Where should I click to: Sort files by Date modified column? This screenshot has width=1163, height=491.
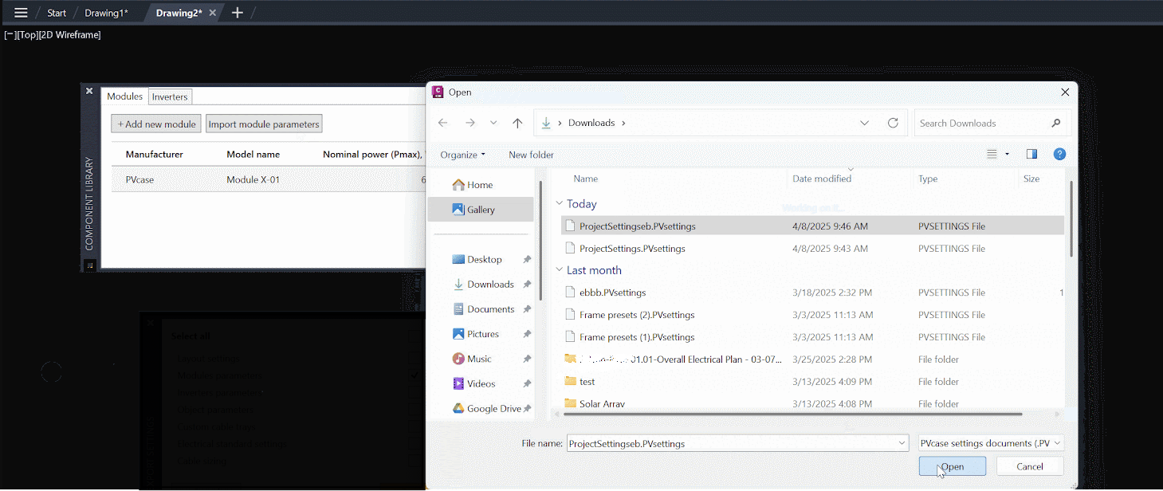(822, 179)
